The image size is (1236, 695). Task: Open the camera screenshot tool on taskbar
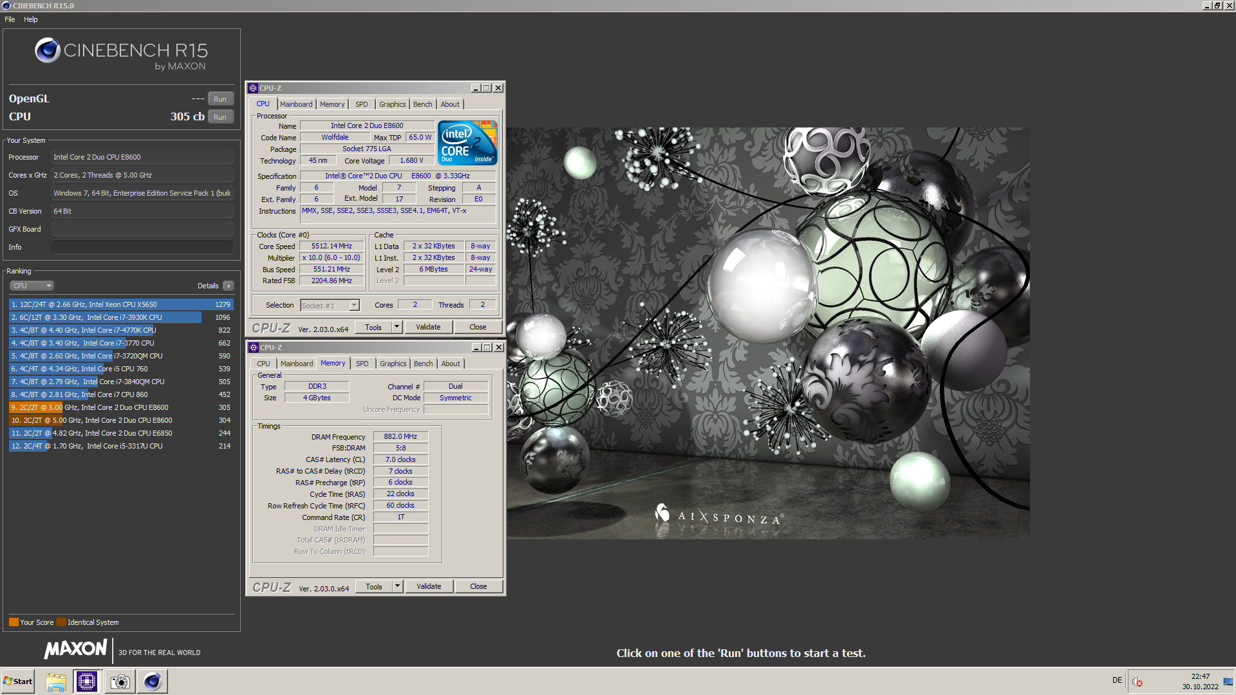point(120,681)
